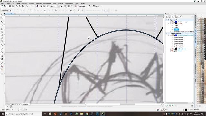206x116 pixels.
Task: Toggle visibility eye of desktop layer
Action: click(x=171, y=49)
